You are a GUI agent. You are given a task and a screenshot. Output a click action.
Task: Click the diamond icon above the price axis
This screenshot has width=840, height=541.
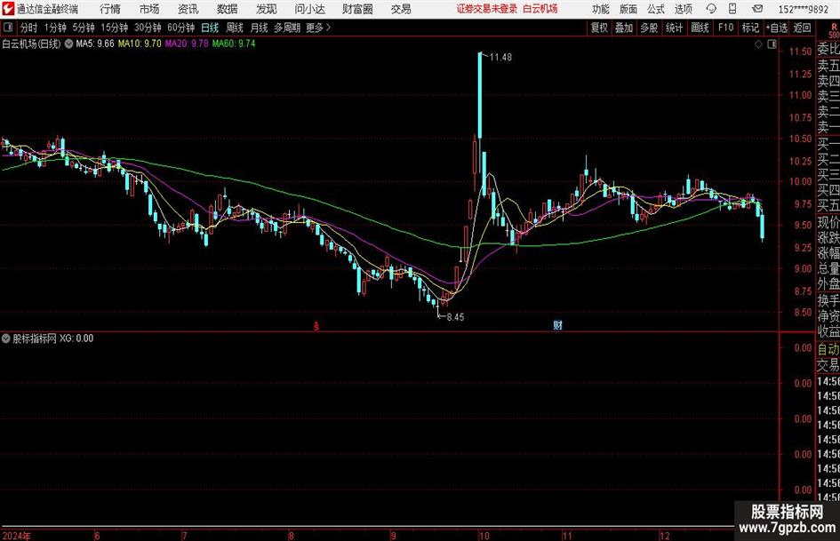click(758, 44)
